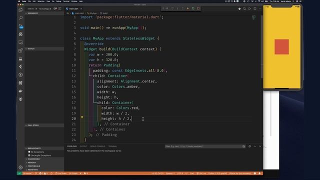Click Go Live in the status bar

201,173
